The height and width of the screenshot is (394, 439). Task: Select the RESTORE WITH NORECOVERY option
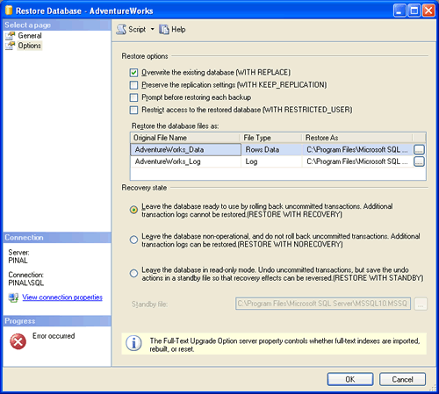pos(133,240)
